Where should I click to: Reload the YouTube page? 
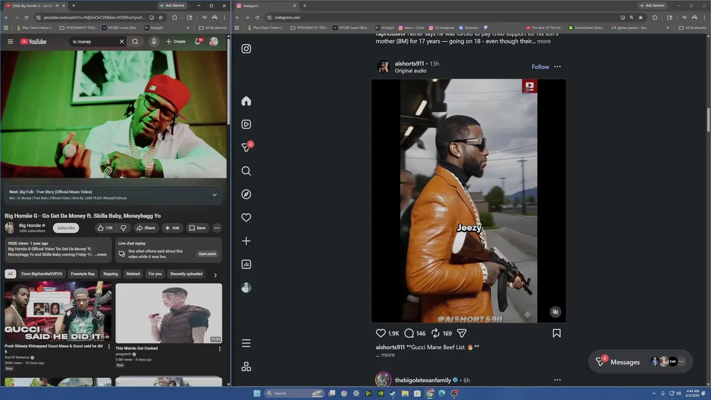point(26,17)
